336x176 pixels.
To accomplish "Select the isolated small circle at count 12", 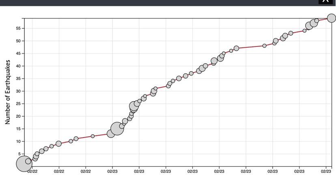I will (93, 136).
